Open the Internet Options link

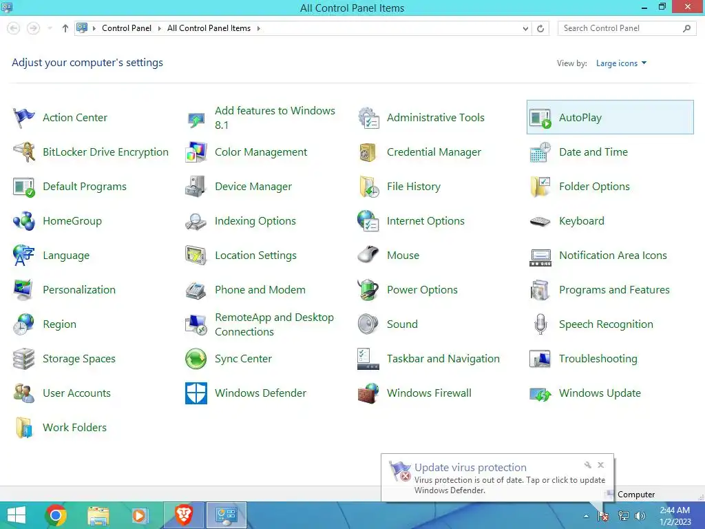tap(425, 221)
